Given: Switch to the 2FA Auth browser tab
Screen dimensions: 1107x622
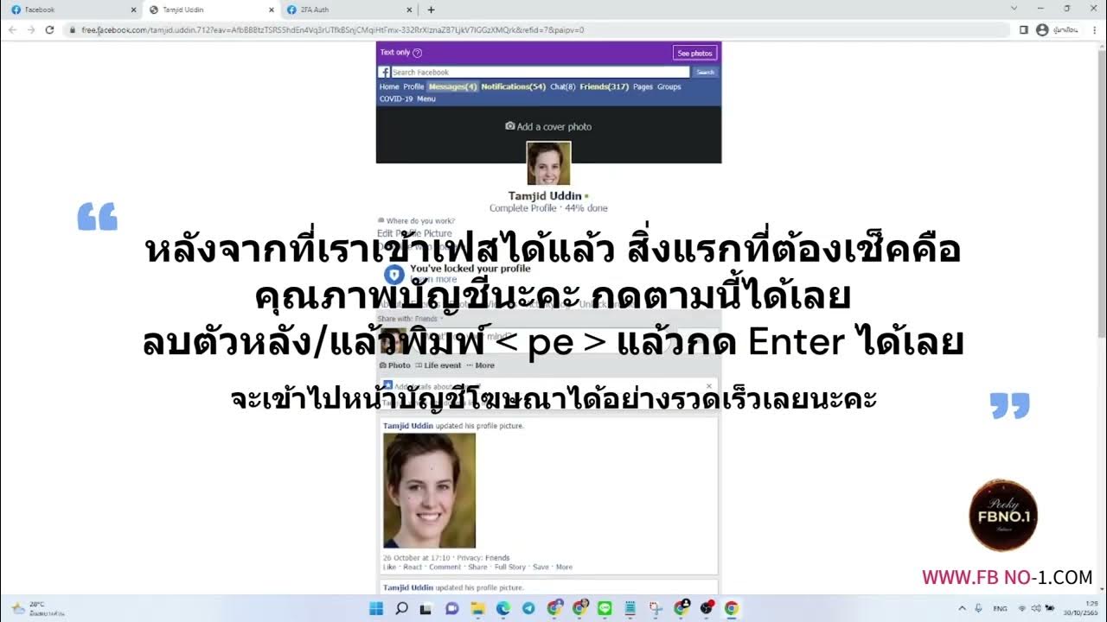Looking at the screenshot, I should point(349,10).
